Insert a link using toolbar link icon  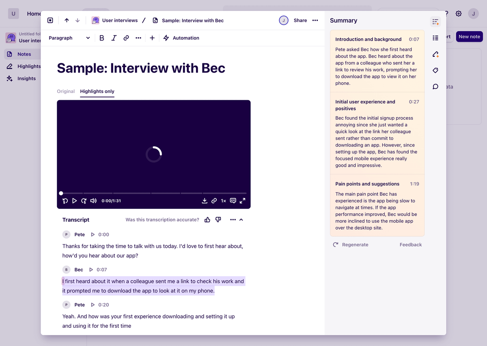(x=126, y=38)
